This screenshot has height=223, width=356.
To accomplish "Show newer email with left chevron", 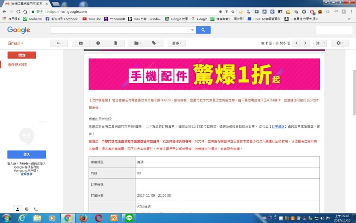I will [x=296, y=43].
